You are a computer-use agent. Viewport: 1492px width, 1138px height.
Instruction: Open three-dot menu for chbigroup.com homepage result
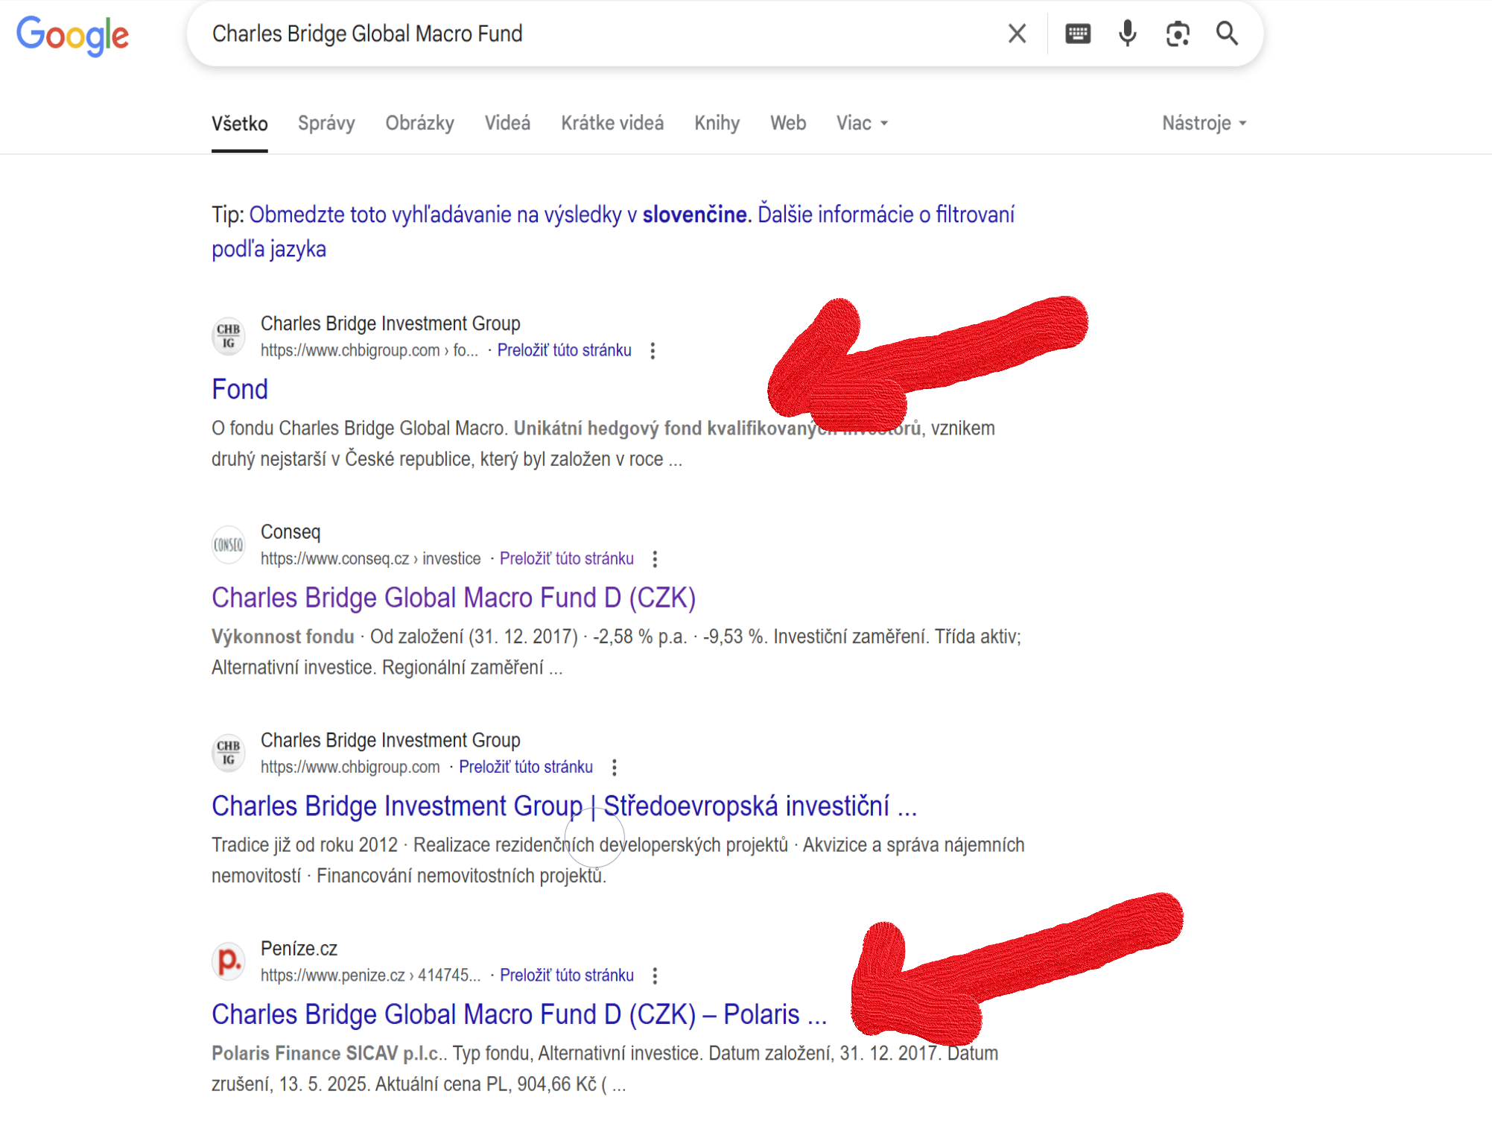point(615,768)
